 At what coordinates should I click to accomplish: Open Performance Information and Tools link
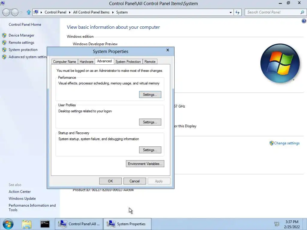32,208
